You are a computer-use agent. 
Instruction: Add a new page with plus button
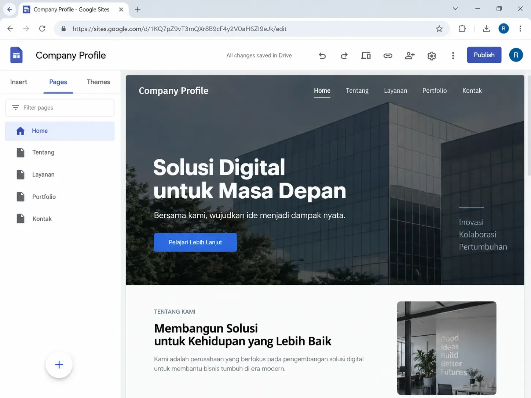[x=59, y=365]
